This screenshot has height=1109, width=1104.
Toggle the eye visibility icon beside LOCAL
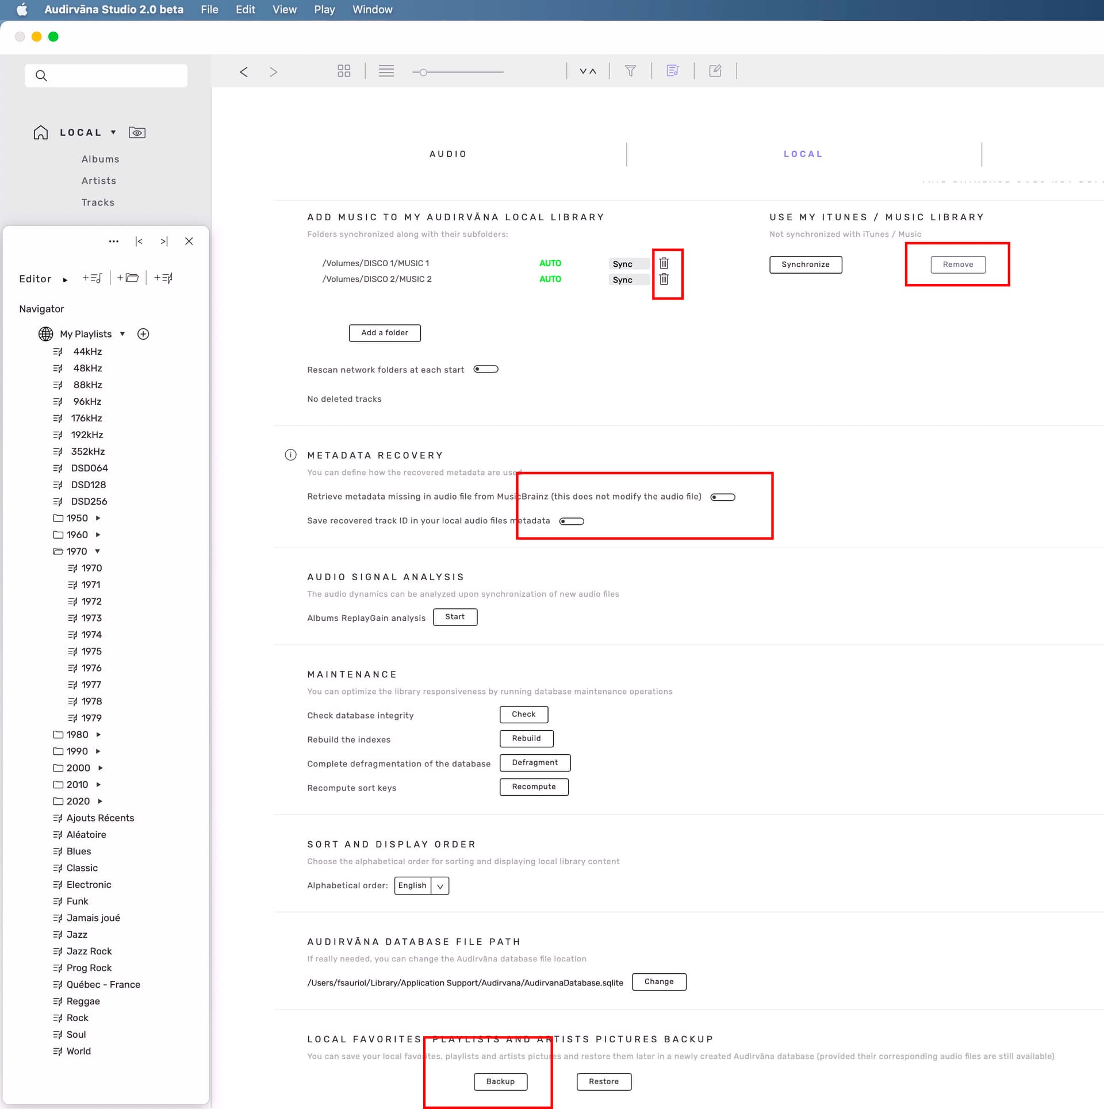click(137, 133)
